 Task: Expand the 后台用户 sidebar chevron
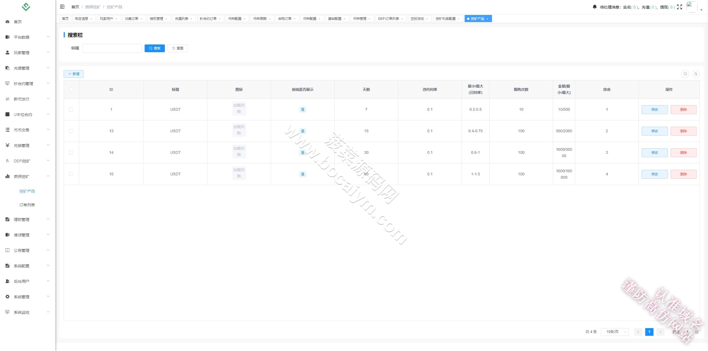point(48,281)
